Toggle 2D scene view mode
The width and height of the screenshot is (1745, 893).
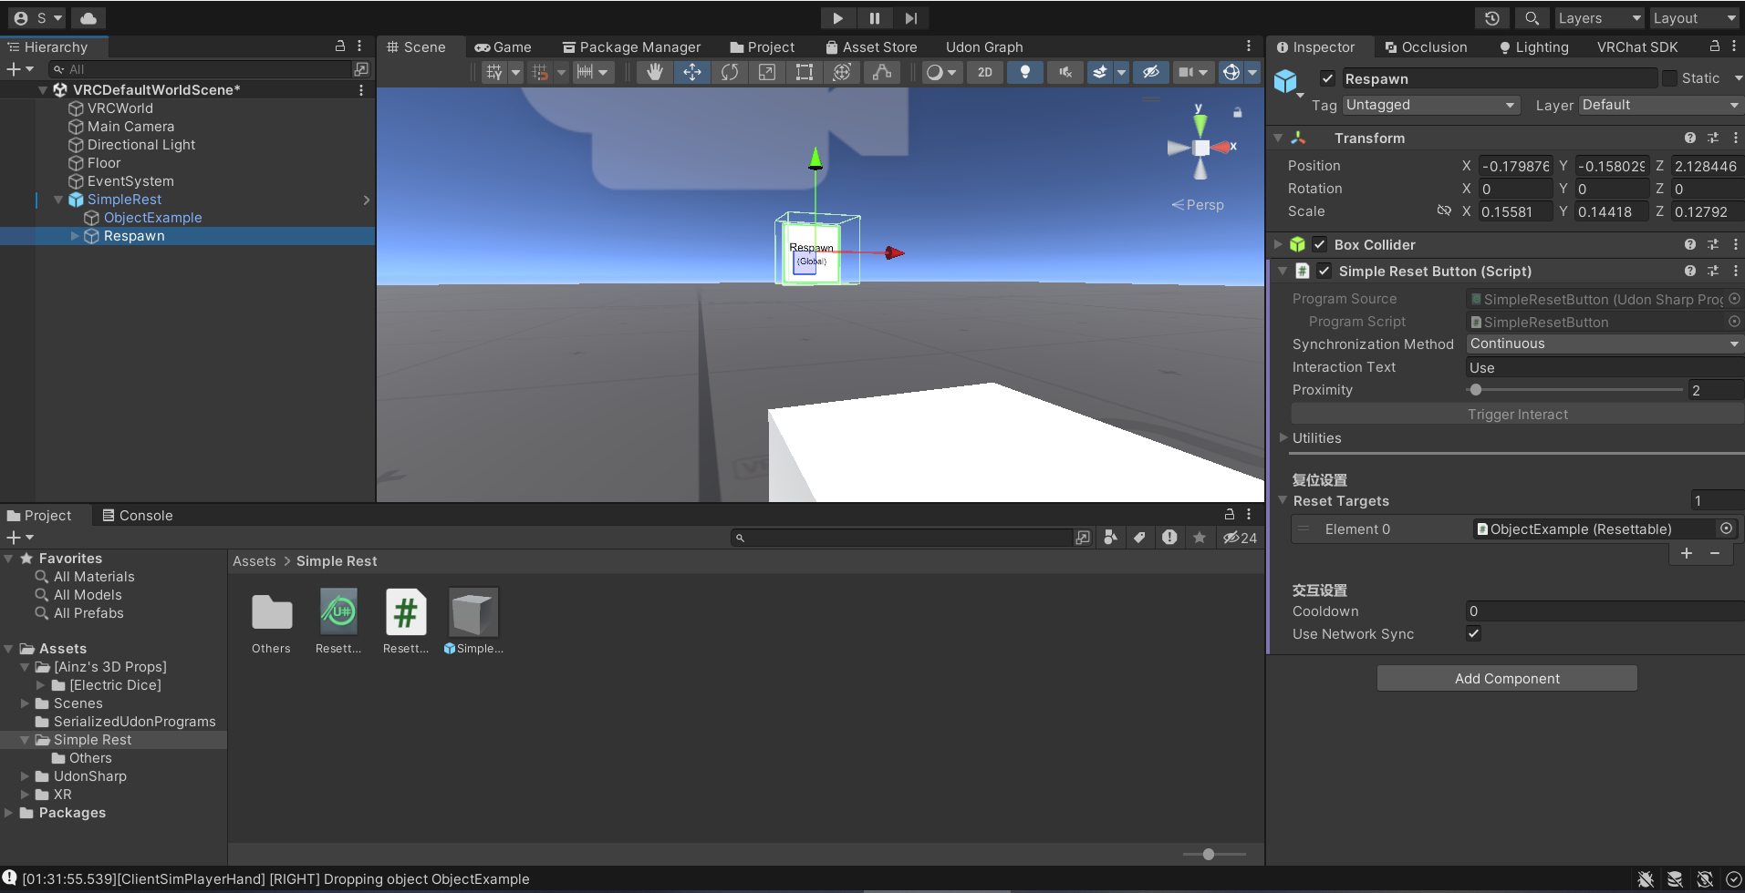(x=985, y=72)
